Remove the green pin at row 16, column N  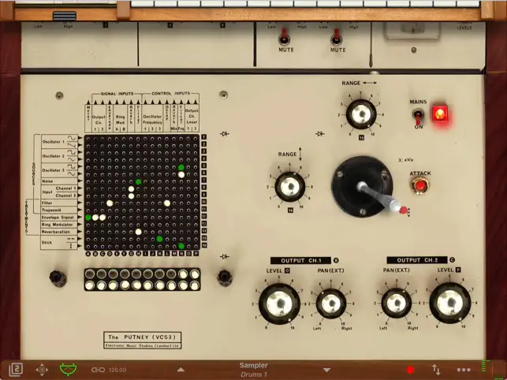181,246
